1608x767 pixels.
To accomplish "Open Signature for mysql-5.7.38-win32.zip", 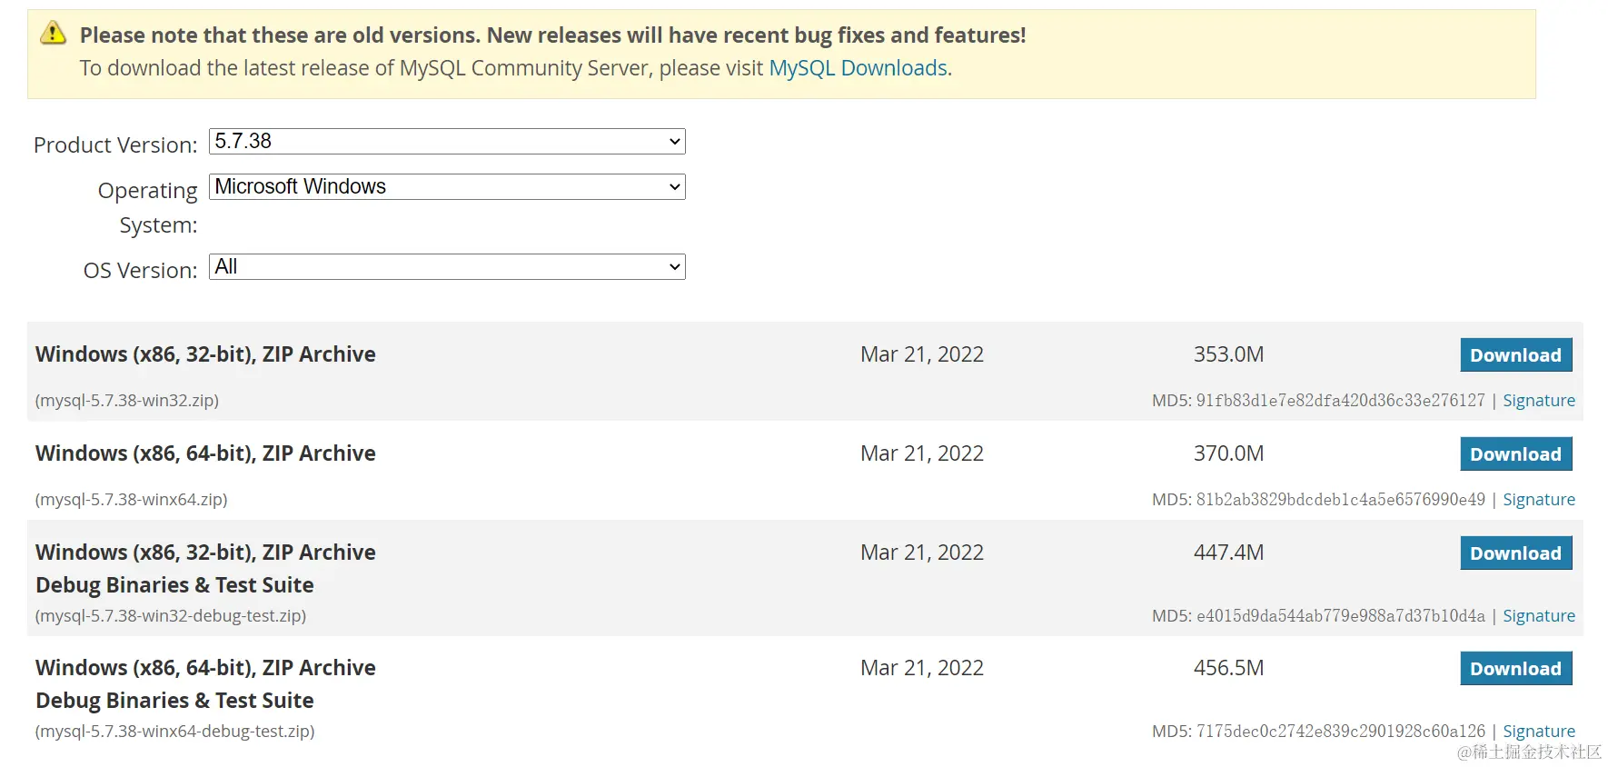I will click(x=1538, y=401).
